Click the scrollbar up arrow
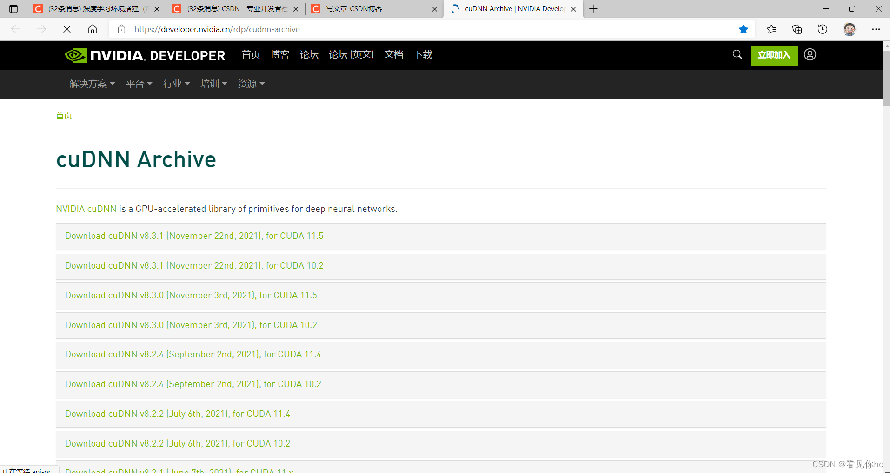The image size is (890, 473). 886,46
